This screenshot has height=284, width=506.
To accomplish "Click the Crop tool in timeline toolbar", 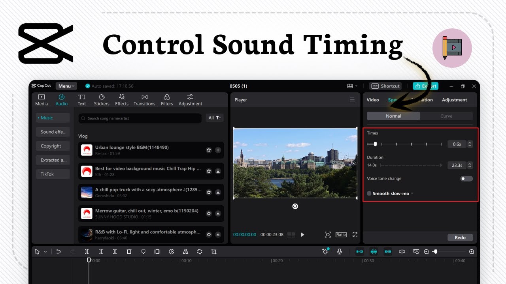I will click(x=214, y=252).
